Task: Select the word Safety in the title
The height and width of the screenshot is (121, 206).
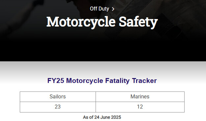Action: tap(138, 22)
